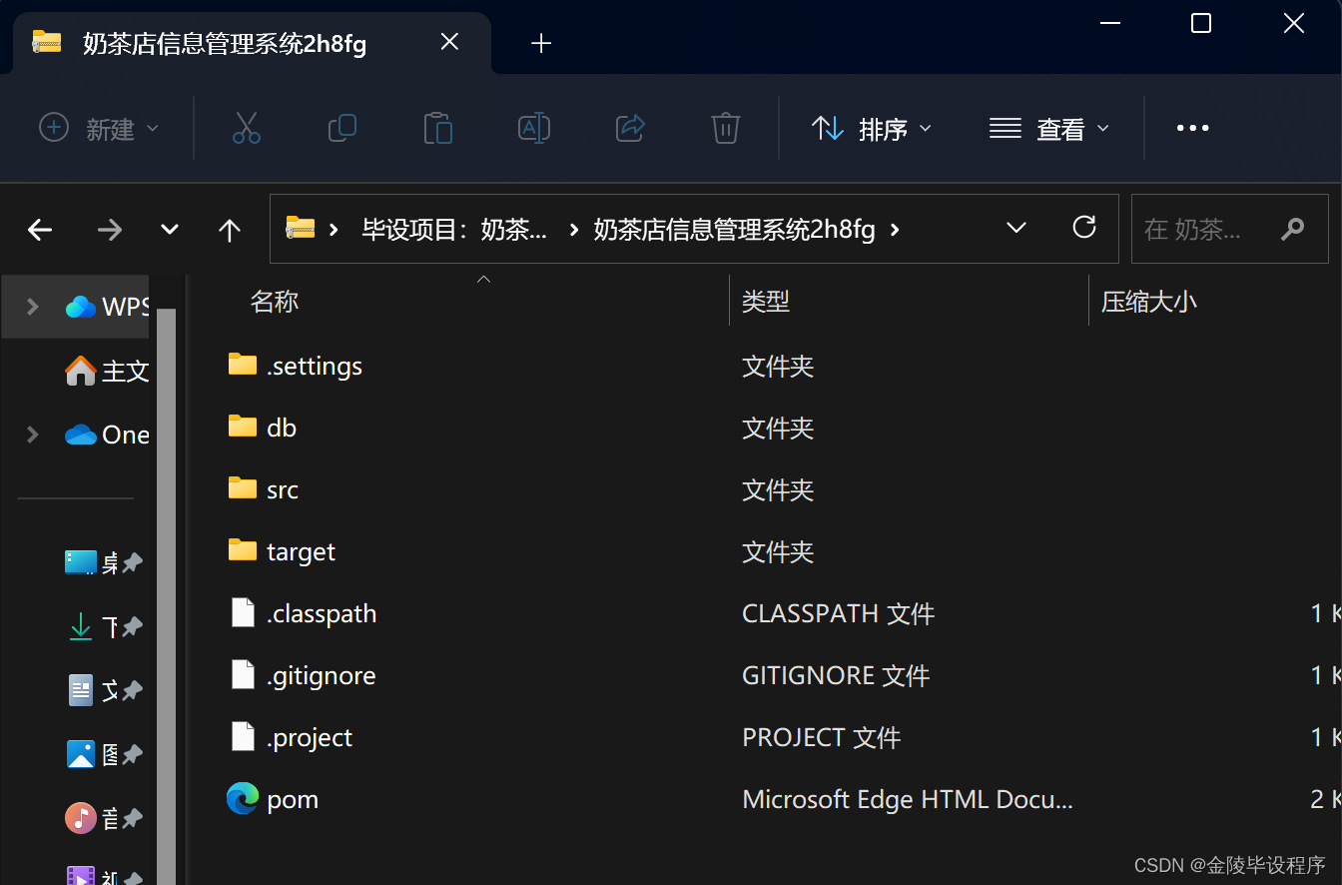Click the Share icon in the toolbar
Screen dimensions: 1342x885
(x=629, y=128)
